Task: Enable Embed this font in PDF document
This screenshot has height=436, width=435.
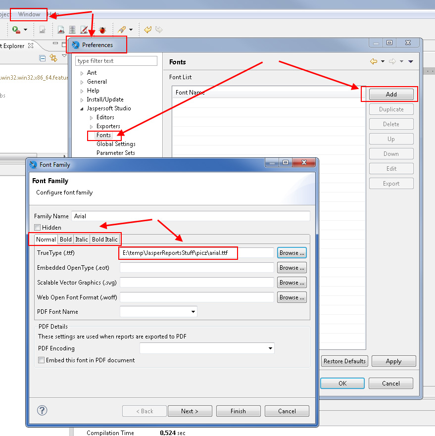Action: tap(42, 360)
